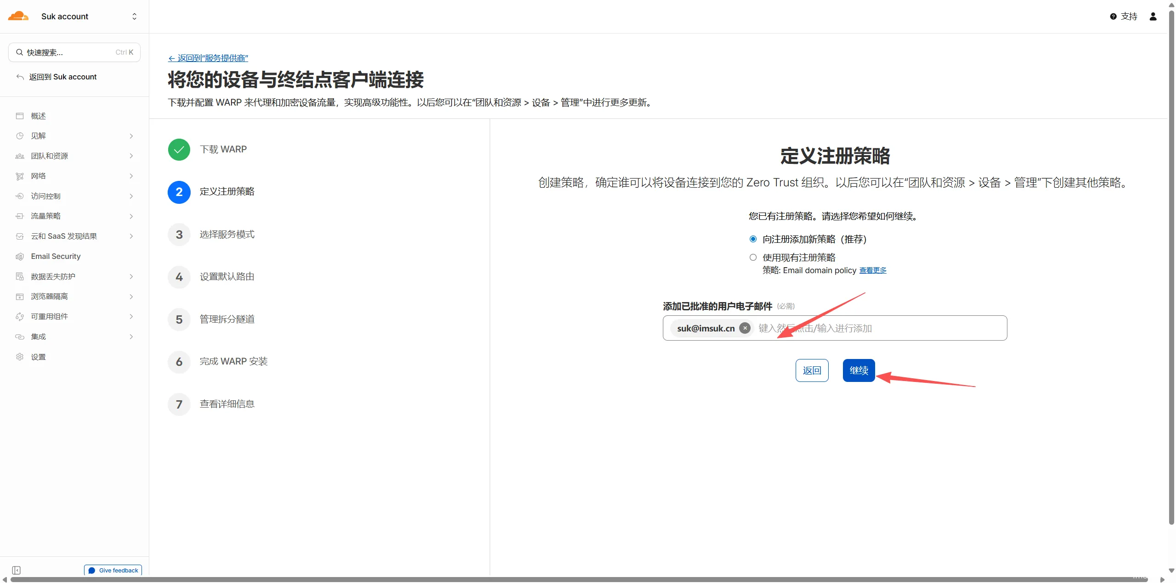
Task: Collapse the sidebar with panel icon
Action: (17, 570)
